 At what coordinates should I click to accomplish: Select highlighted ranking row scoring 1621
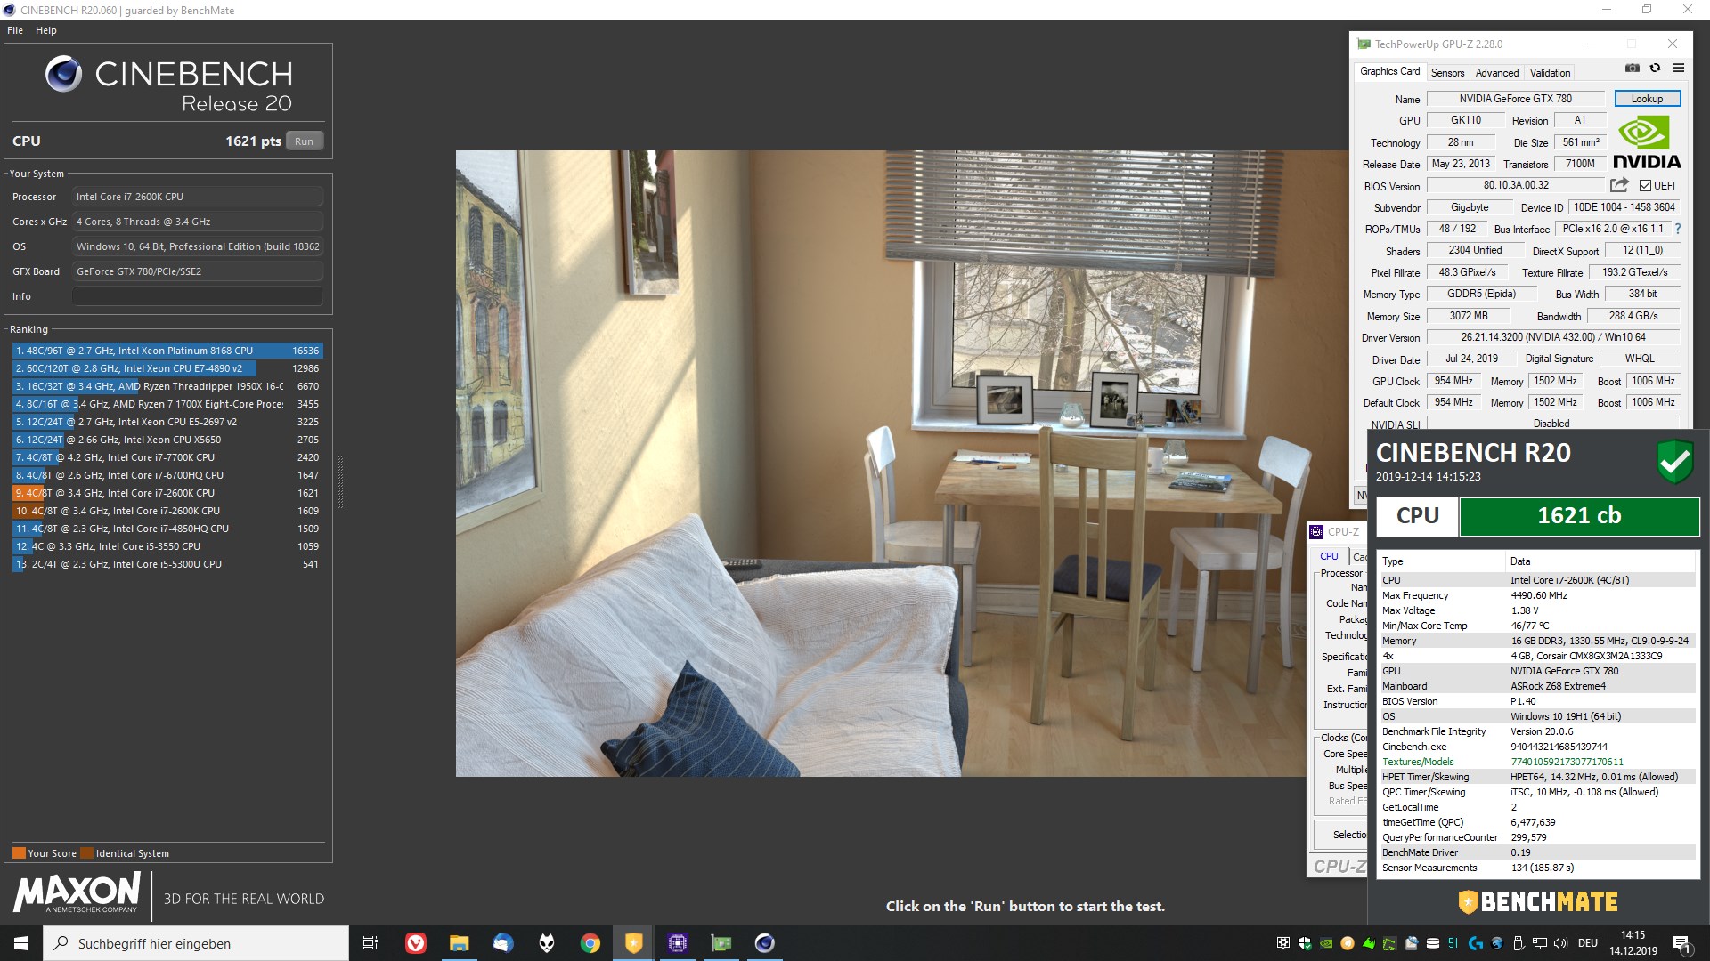[167, 493]
